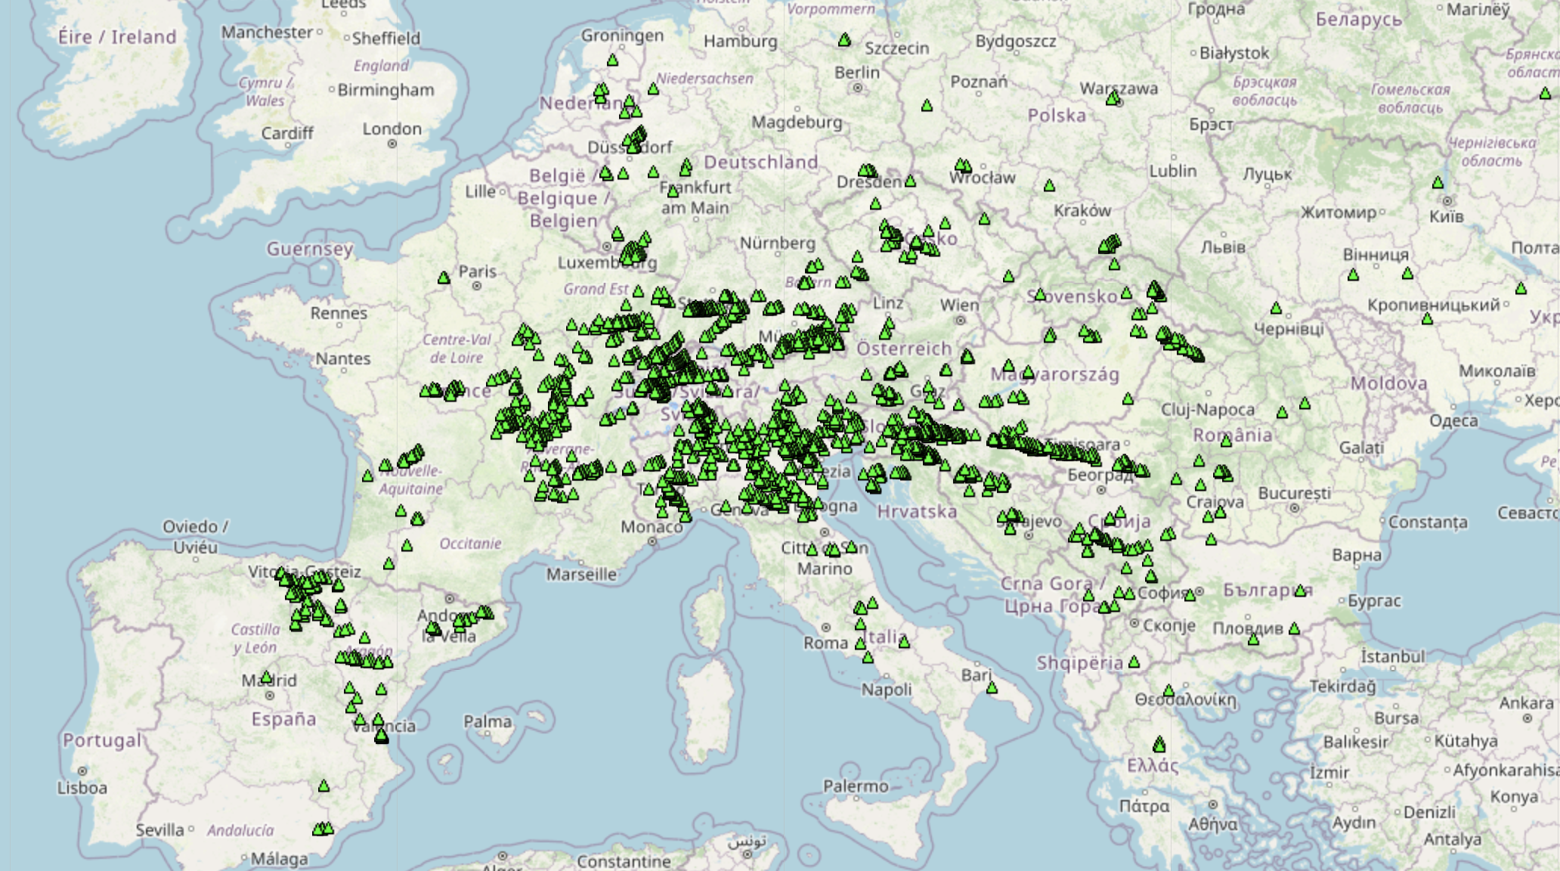Select the Białystok city label
This screenshot has height=871, width=1560.
1234,53
